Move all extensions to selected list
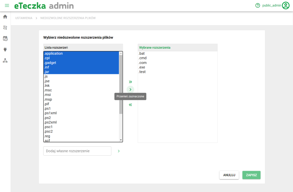This screenshot has height=192, width=293. coord(130,82)
